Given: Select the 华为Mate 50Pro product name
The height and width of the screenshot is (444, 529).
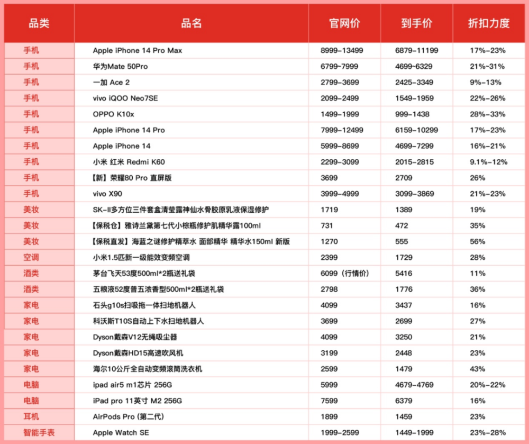Looking at the screenshot, I should (x=120, y=67).
